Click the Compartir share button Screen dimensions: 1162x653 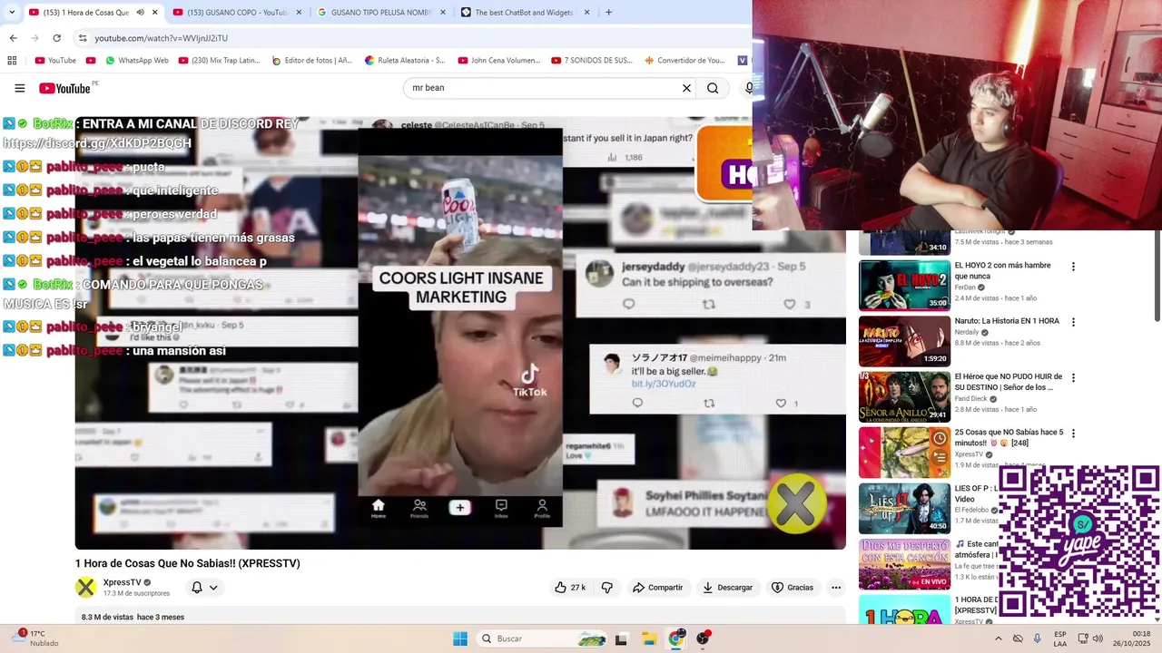click(x=657, y=588)
